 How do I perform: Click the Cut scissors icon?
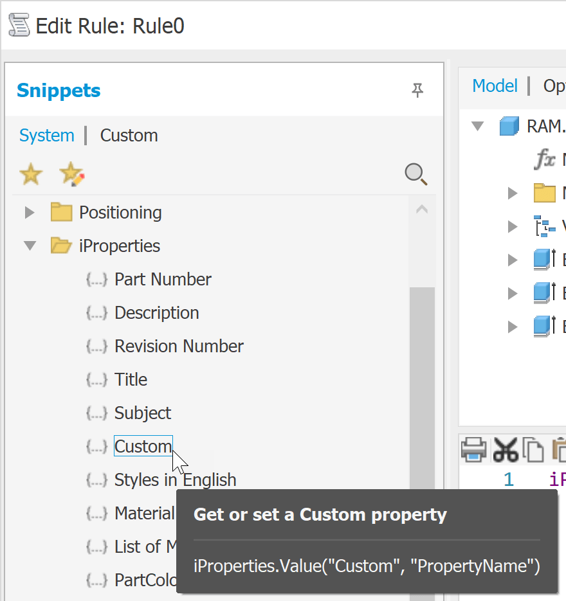click(x=506, y=450)
